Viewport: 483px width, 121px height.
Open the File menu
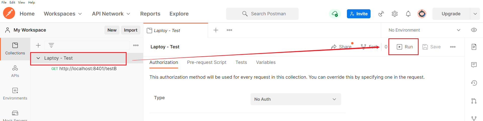(4, 2)
